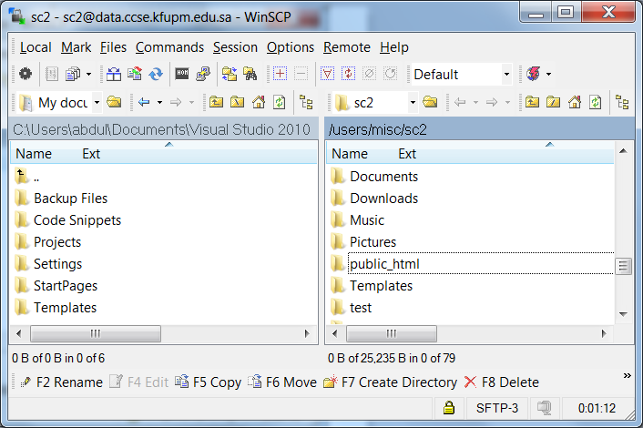
Task: Click the F2 Rename button
Action: tap(62, 382)
